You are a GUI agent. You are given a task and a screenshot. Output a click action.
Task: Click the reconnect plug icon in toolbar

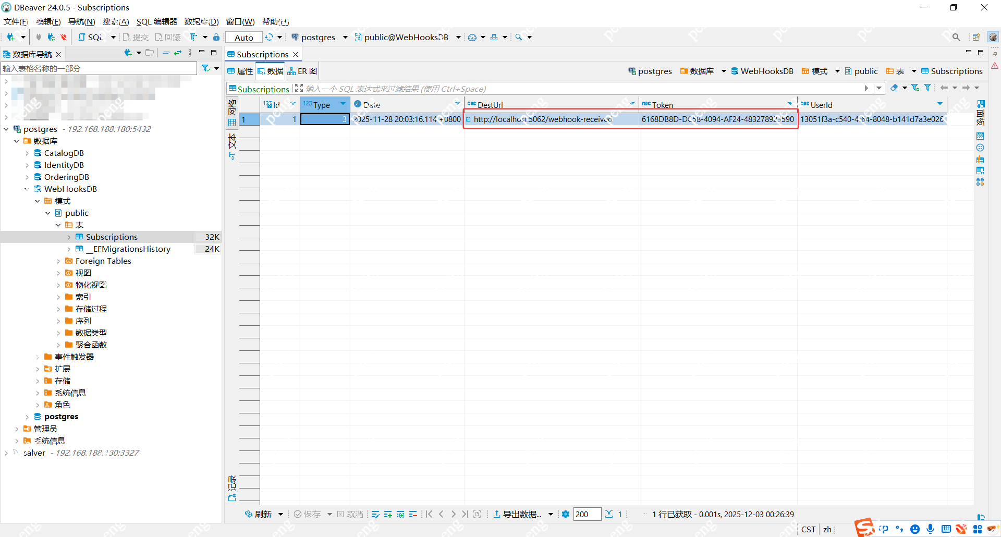[x=51, y=37]
